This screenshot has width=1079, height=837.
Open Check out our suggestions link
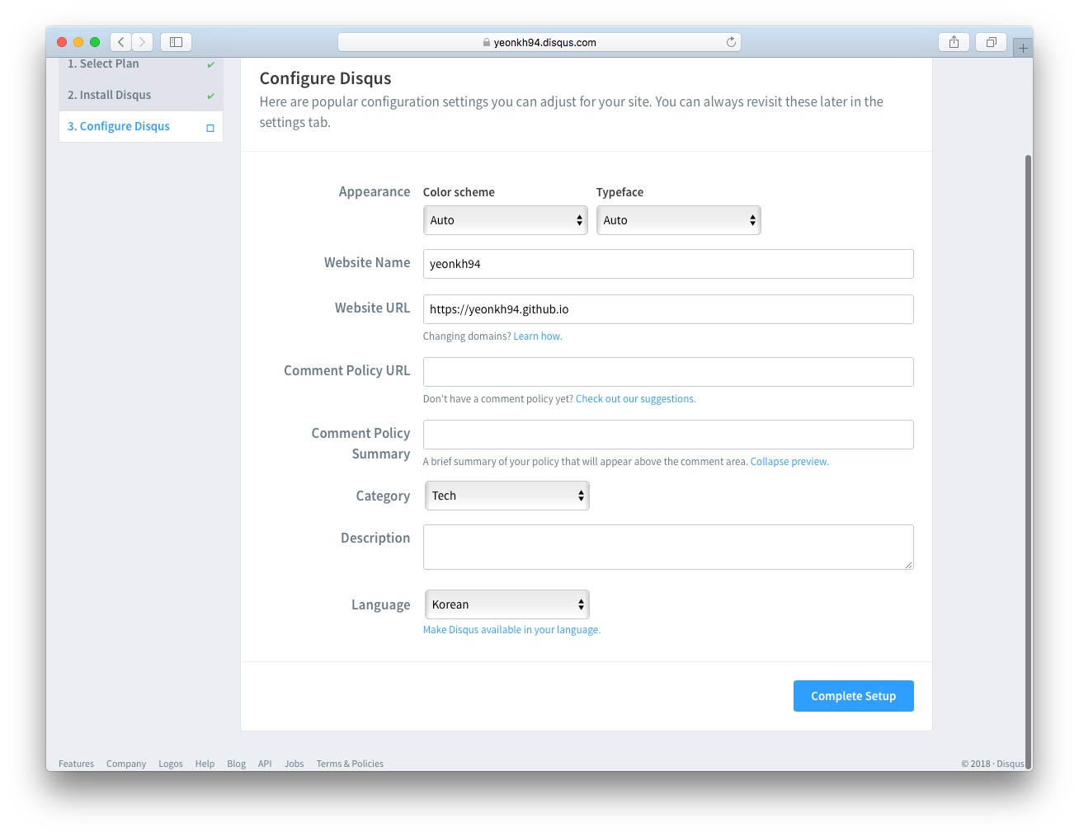tap(635, 399)
